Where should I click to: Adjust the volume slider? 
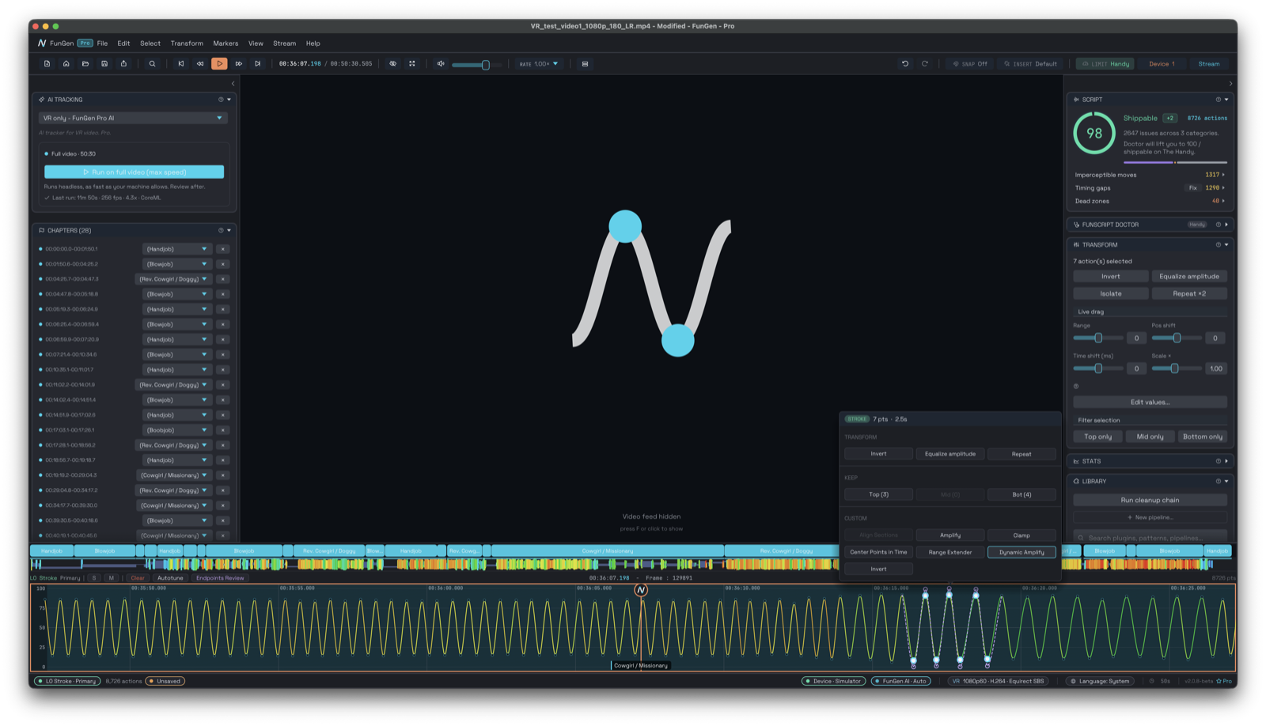click(476, 65)
